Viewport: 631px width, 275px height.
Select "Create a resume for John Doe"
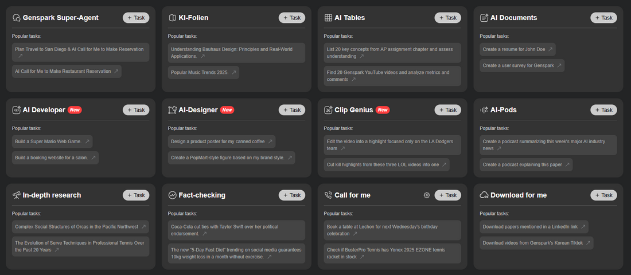point(517,49)
